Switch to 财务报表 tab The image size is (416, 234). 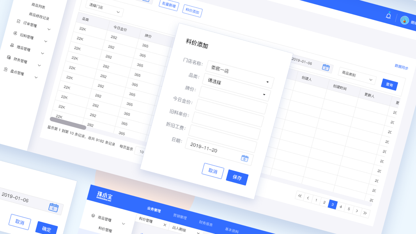pos(205,223)
